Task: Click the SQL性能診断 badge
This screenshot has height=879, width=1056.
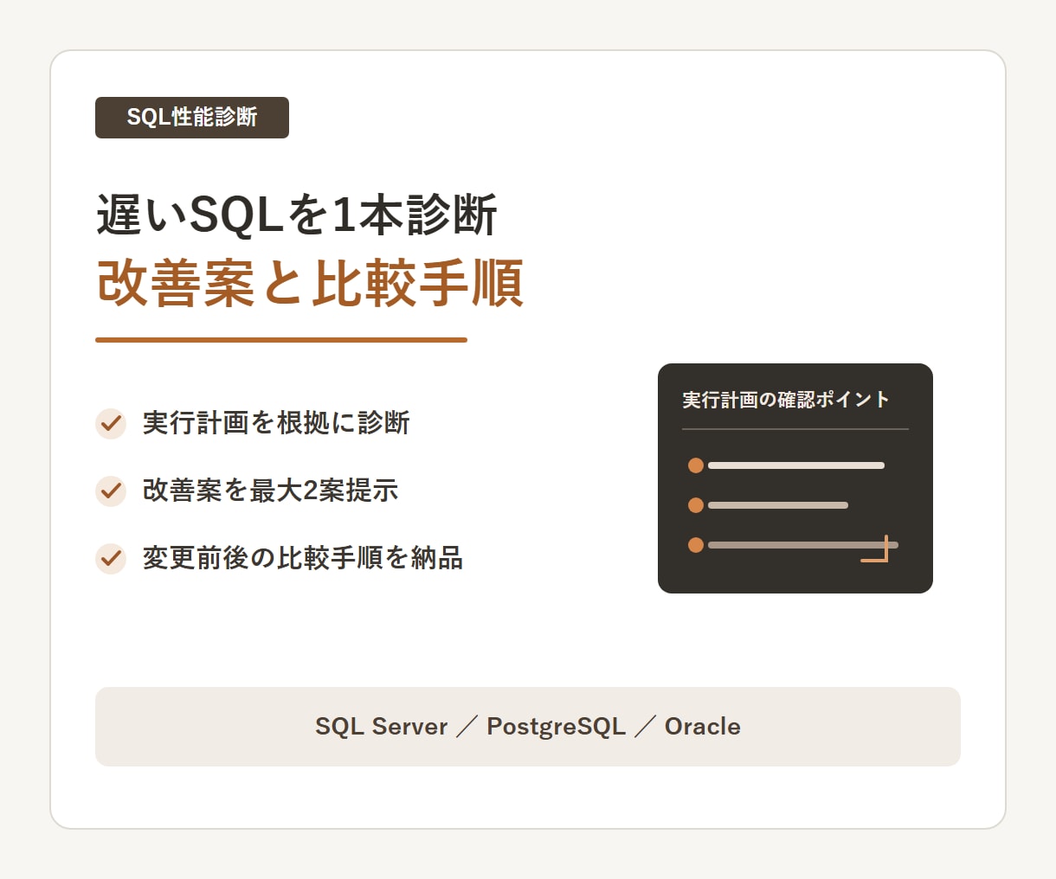Action: (x=192, y=118)
